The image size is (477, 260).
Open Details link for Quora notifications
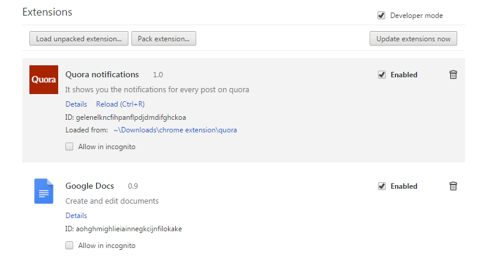pyautogui.click(x=76, y=104)
